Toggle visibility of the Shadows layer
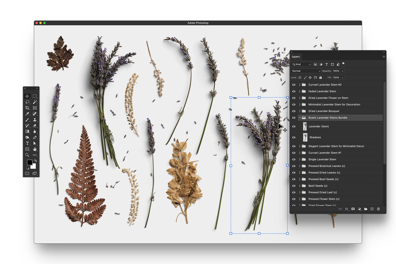 coord(294,137)
